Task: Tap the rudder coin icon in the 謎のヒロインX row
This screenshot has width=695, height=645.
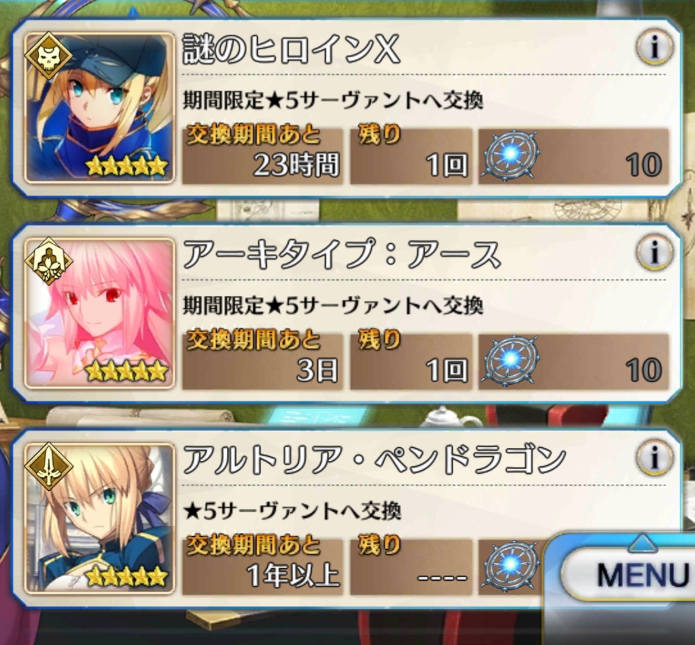Action: 510,155
